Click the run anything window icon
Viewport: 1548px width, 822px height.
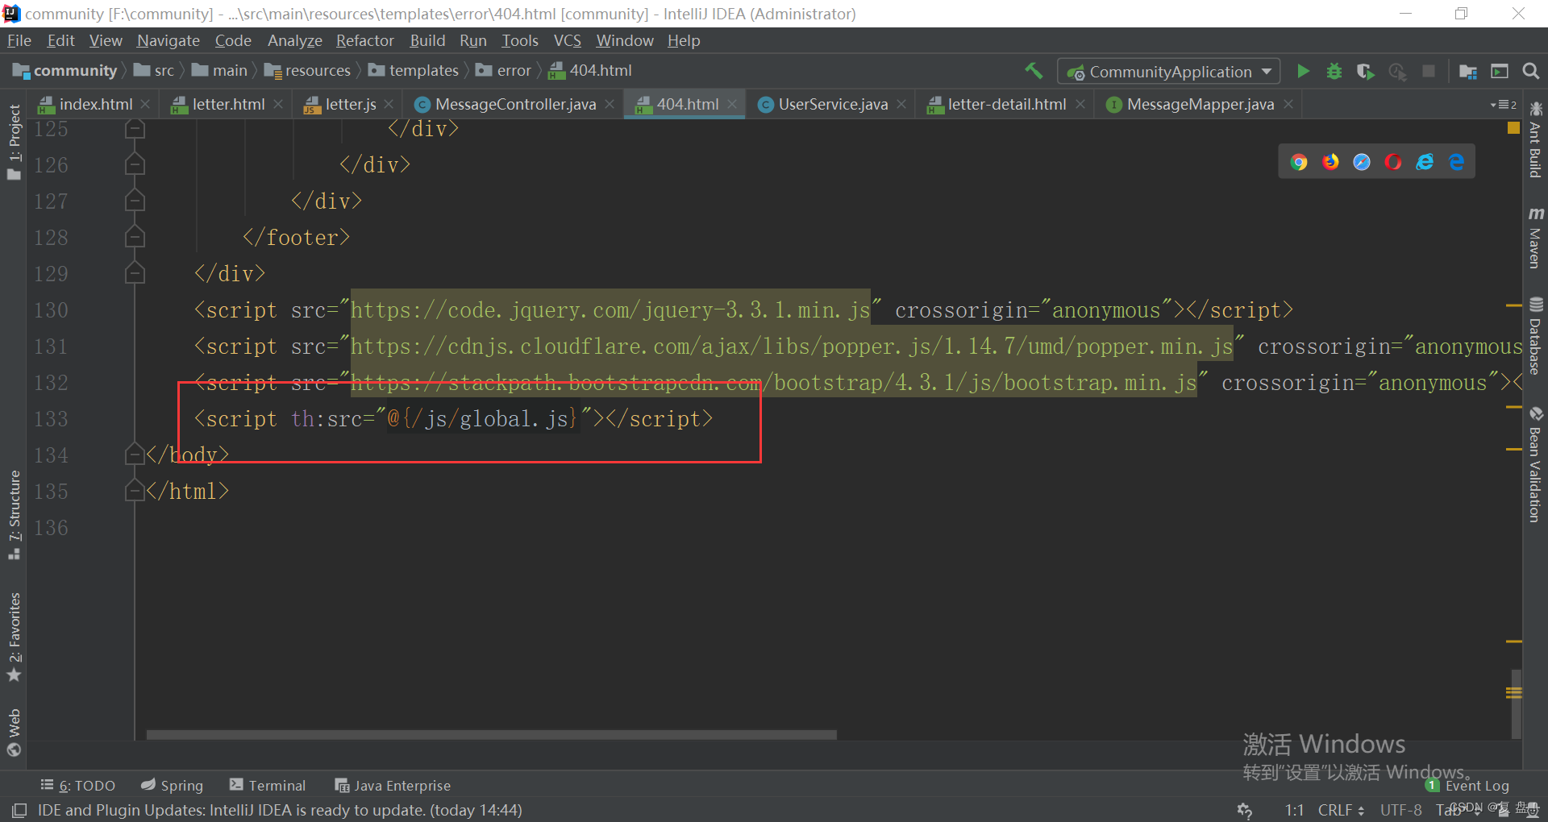pos(1500,71)
